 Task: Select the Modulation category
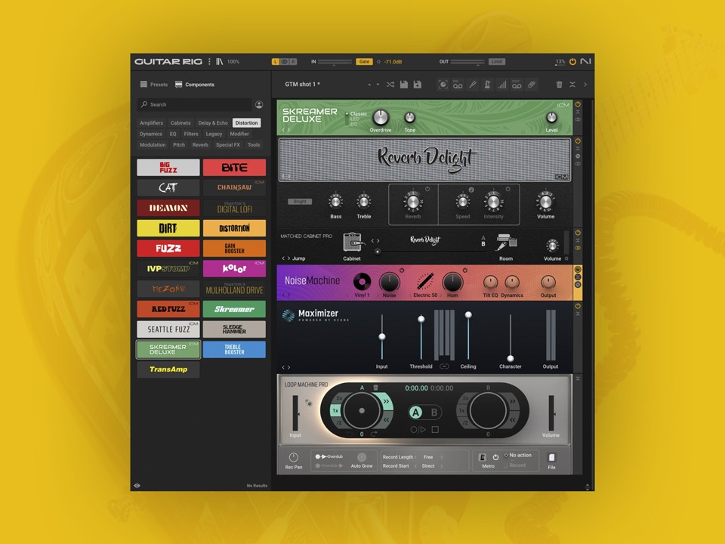[153, 145]
